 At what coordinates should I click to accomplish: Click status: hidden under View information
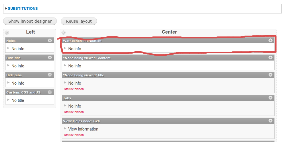click(74, 135)
